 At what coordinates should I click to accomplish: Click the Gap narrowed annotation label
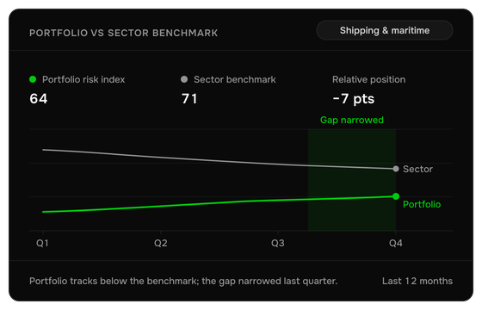click(352, 120)
